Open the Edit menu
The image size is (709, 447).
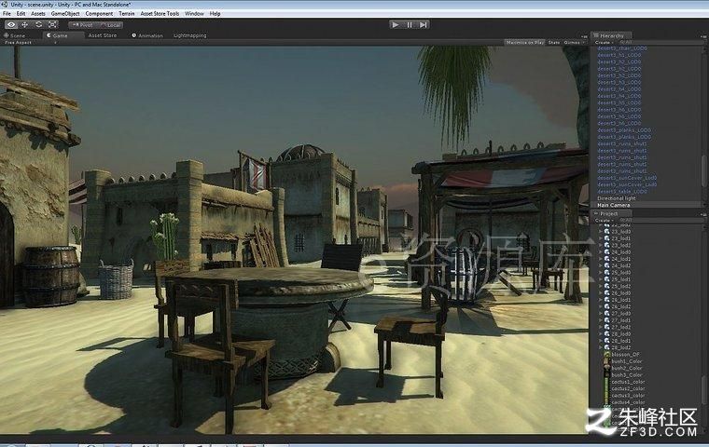pyautogui.click(x=21, y=14)
